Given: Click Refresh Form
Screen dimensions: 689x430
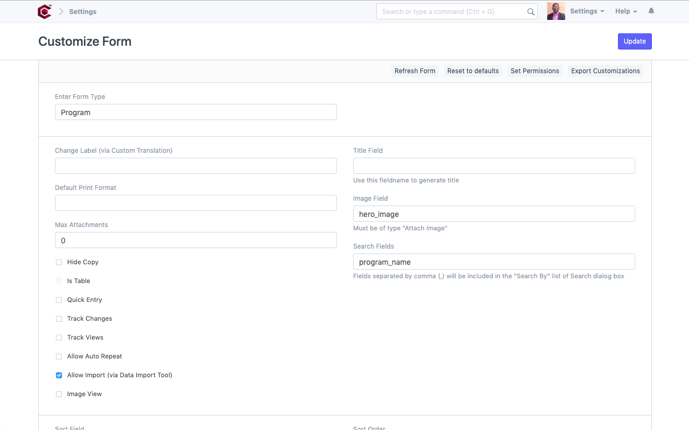Looking at the screenshot, I should [414, 71].
